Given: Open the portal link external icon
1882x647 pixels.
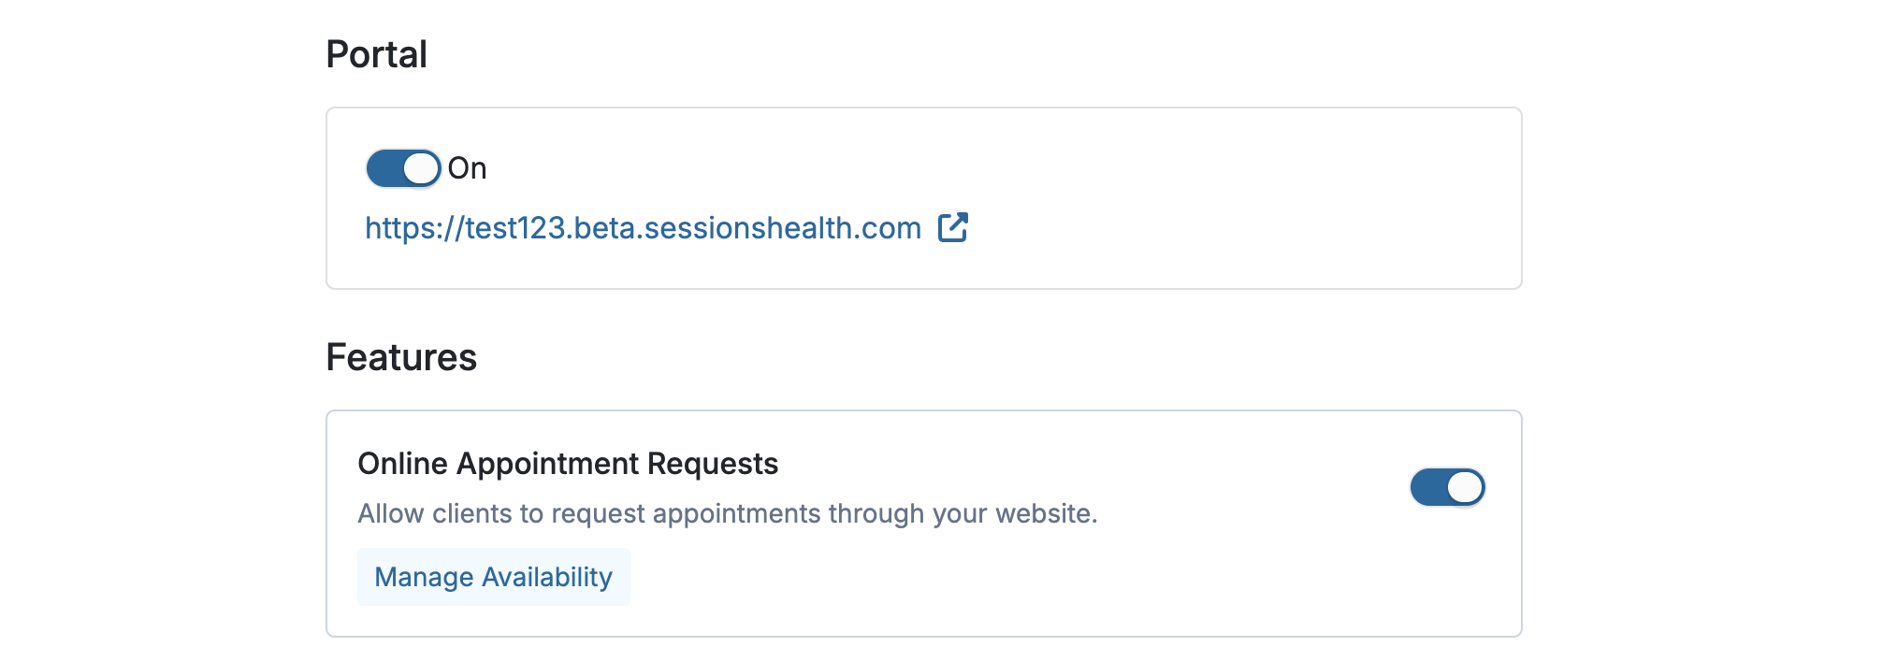Looking at the screenshot, I should coord(952,227).
